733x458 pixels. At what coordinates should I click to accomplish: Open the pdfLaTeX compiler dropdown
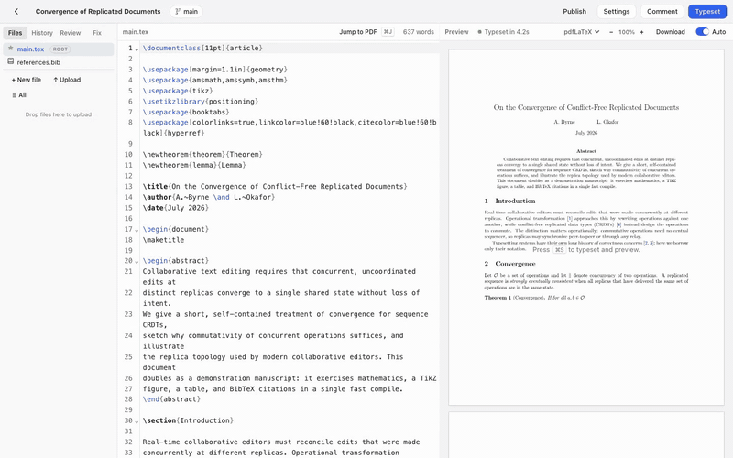pyautogui.click(x=582, y=32)
